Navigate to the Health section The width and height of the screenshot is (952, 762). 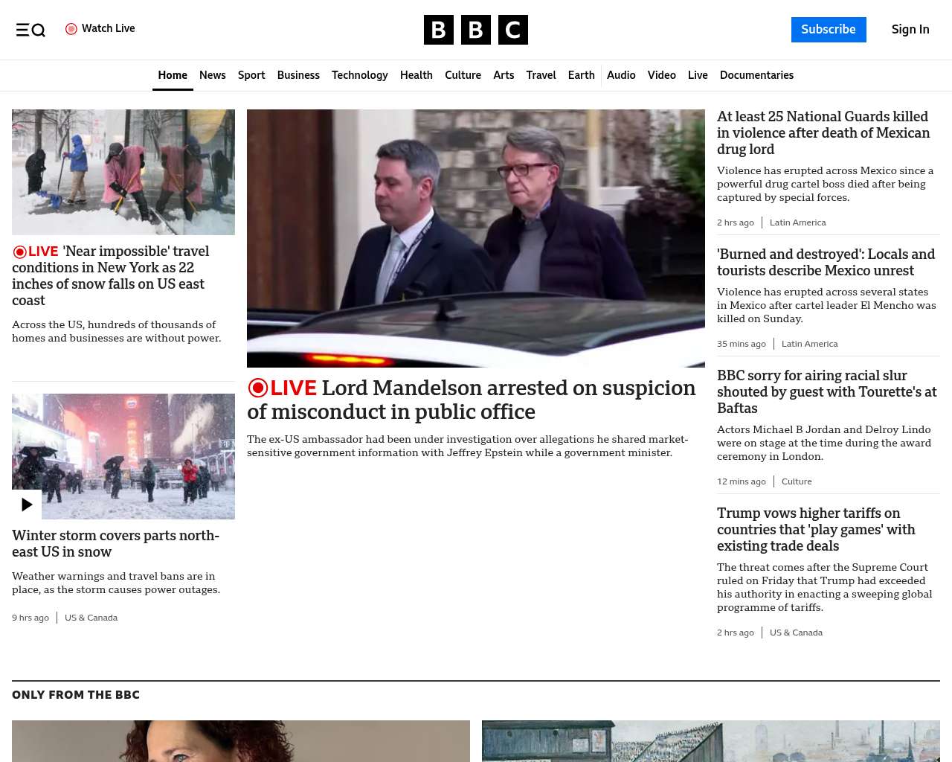coord(416,75)
